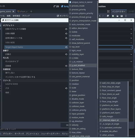Select collision_layer option
Viewport: 135px width, 138px height.
tap(83, 103)
